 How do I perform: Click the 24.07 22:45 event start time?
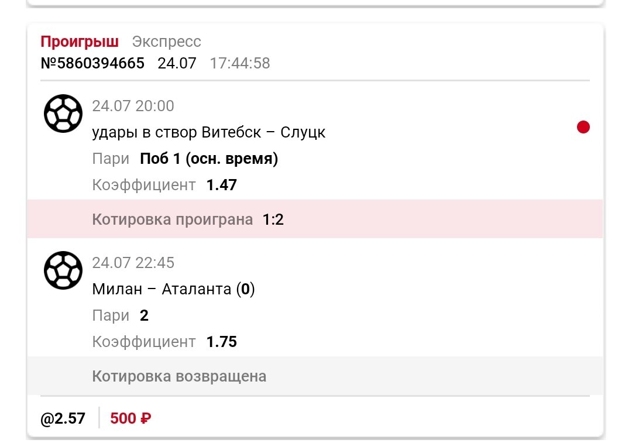[x=133, y=263]
